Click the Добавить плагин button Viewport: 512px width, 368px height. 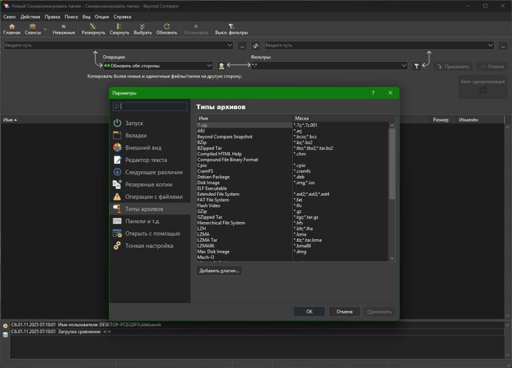[x=219, y=270]
